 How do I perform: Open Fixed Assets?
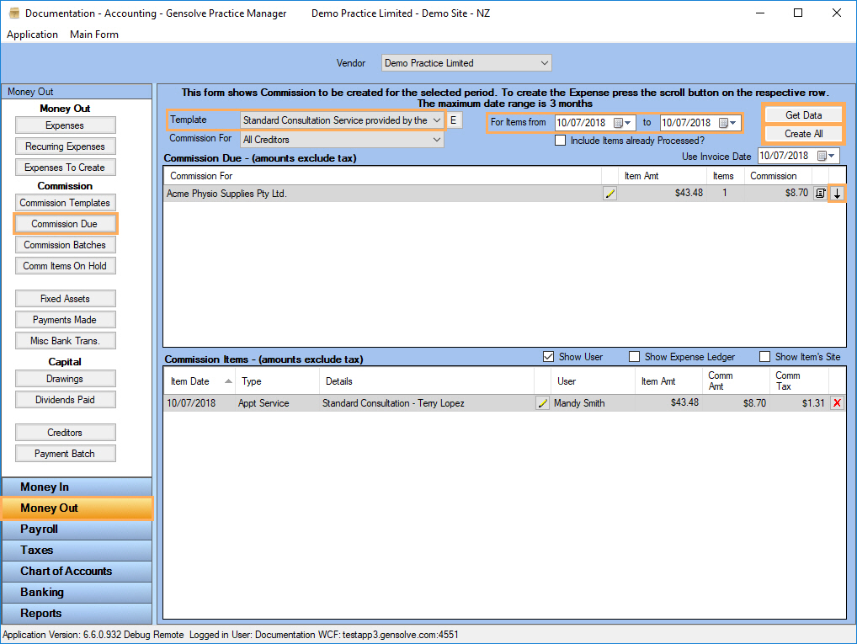(x=65, y=299)
